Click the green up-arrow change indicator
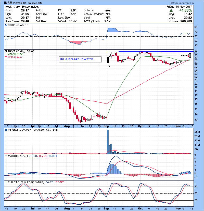This screenshot has width=204, height=211. pyautogui.click(x=171, y=10)
